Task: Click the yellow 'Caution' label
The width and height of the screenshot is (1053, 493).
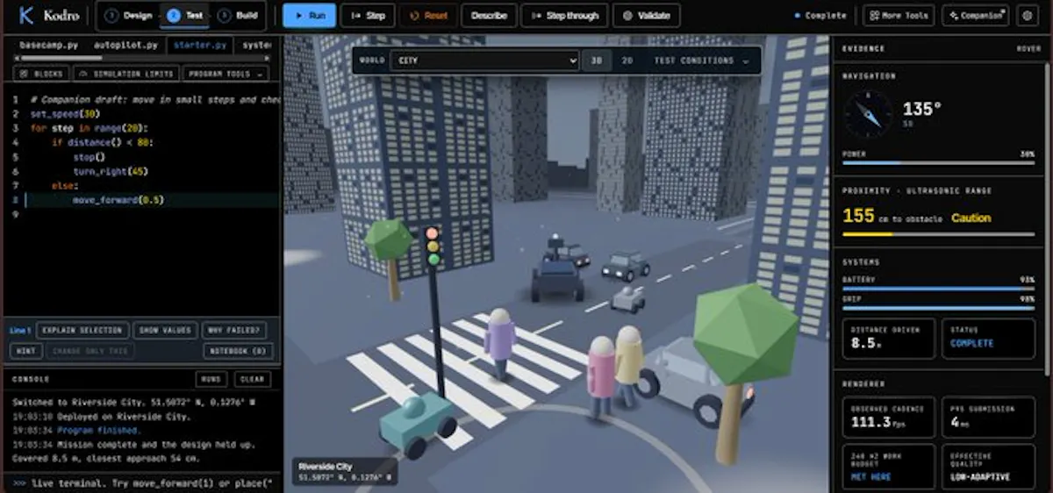Action: pos(971,218)
